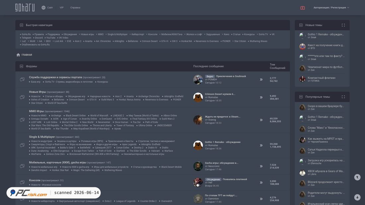Open POMEH avatar in Служба поддержки row
This screenshot has height=205, width=365.
point(198,79)
